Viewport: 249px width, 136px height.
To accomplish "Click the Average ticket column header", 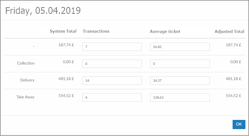I will click(x=165, y=32).
